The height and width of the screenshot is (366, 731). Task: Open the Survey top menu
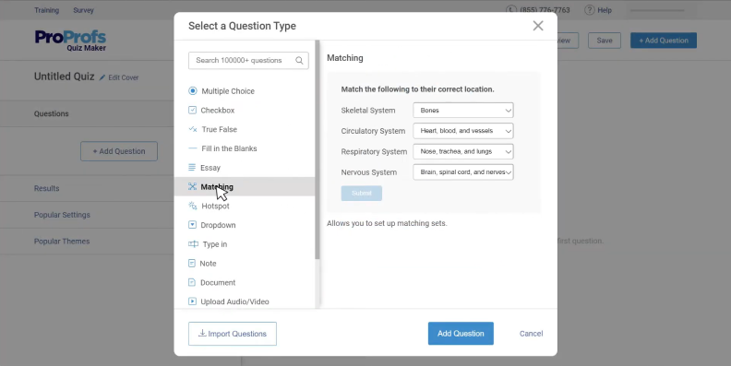83,10
